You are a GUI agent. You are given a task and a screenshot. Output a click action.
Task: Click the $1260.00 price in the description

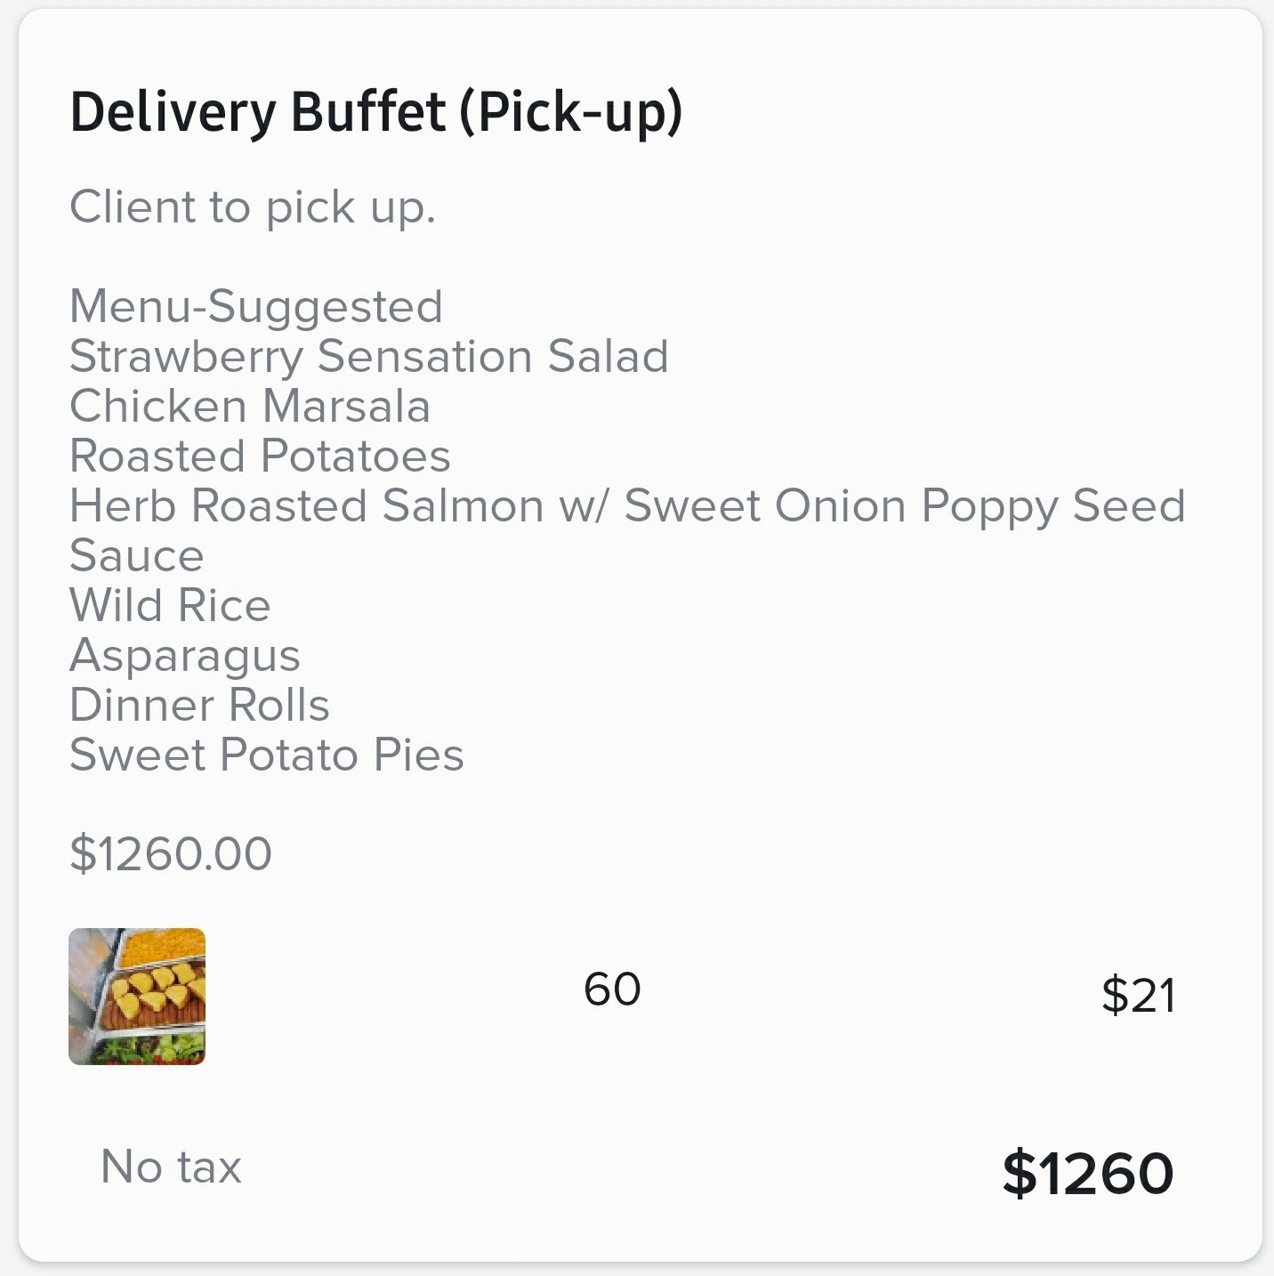pyautogui.click(x=171, y=853)
